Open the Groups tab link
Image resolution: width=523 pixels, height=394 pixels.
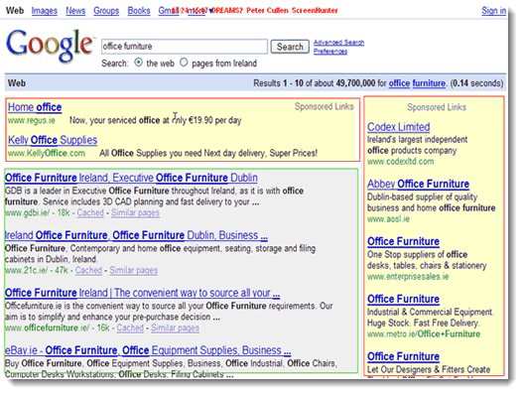(x=106, y=11)
